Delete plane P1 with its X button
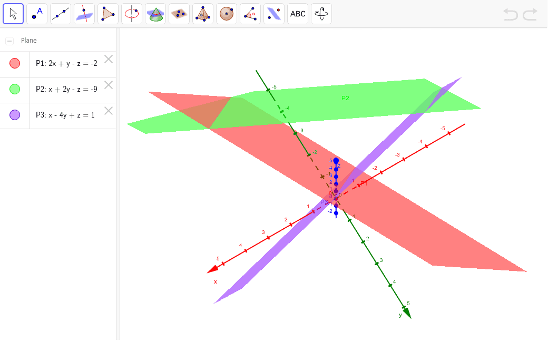The image size is (548, 341). click(109, 60)
